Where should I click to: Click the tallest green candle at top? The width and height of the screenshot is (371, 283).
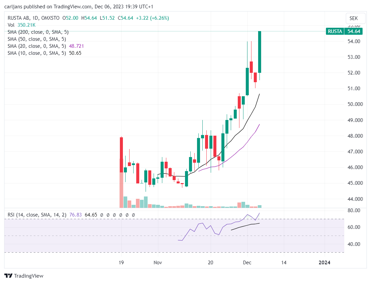(259, 52)
